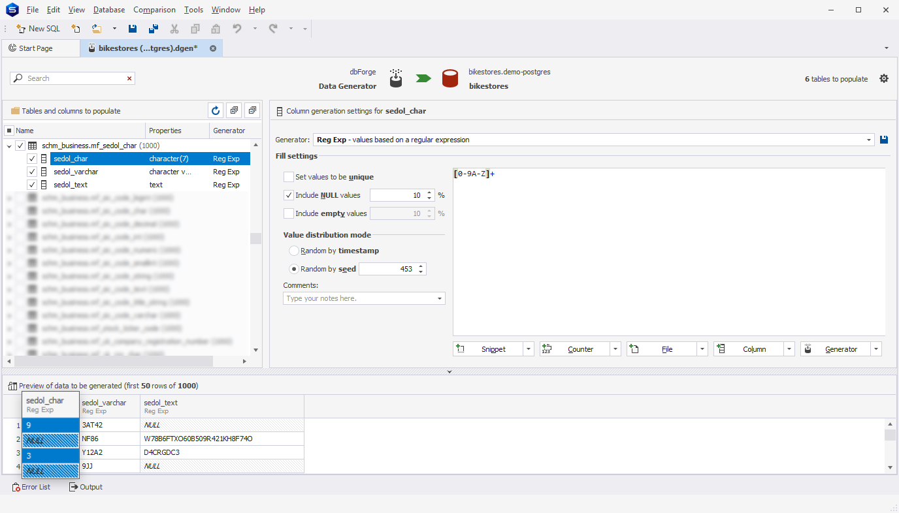Viewport: 899px width, 513px height.
Task: Click the Paste icon in toolbar
Action: pos(216,29)
